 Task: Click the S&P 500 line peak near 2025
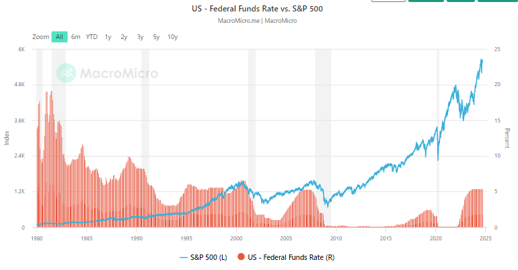pyautogui.click(x=482, y=61)
